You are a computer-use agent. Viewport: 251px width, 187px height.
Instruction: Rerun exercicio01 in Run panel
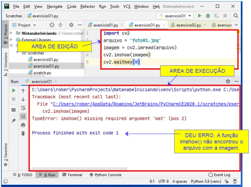(14, 91)
